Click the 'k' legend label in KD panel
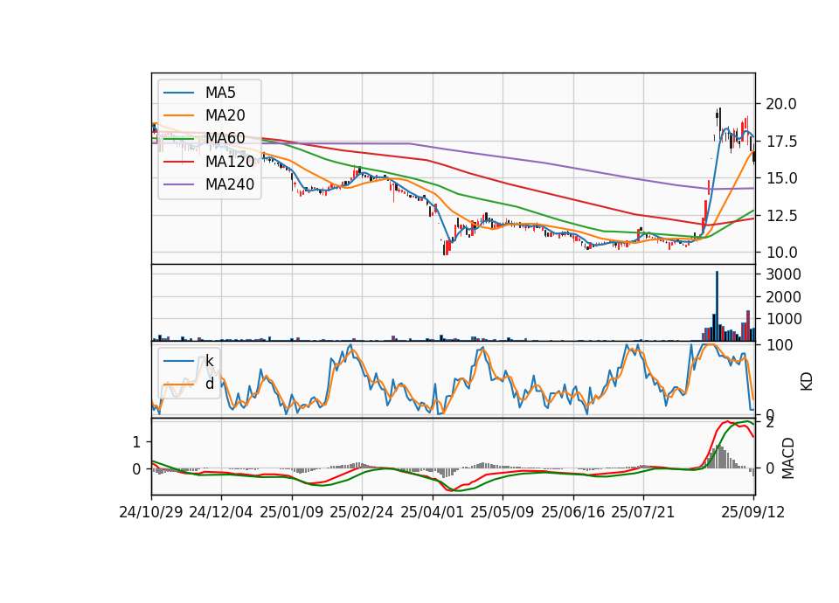 coord(209,361)
